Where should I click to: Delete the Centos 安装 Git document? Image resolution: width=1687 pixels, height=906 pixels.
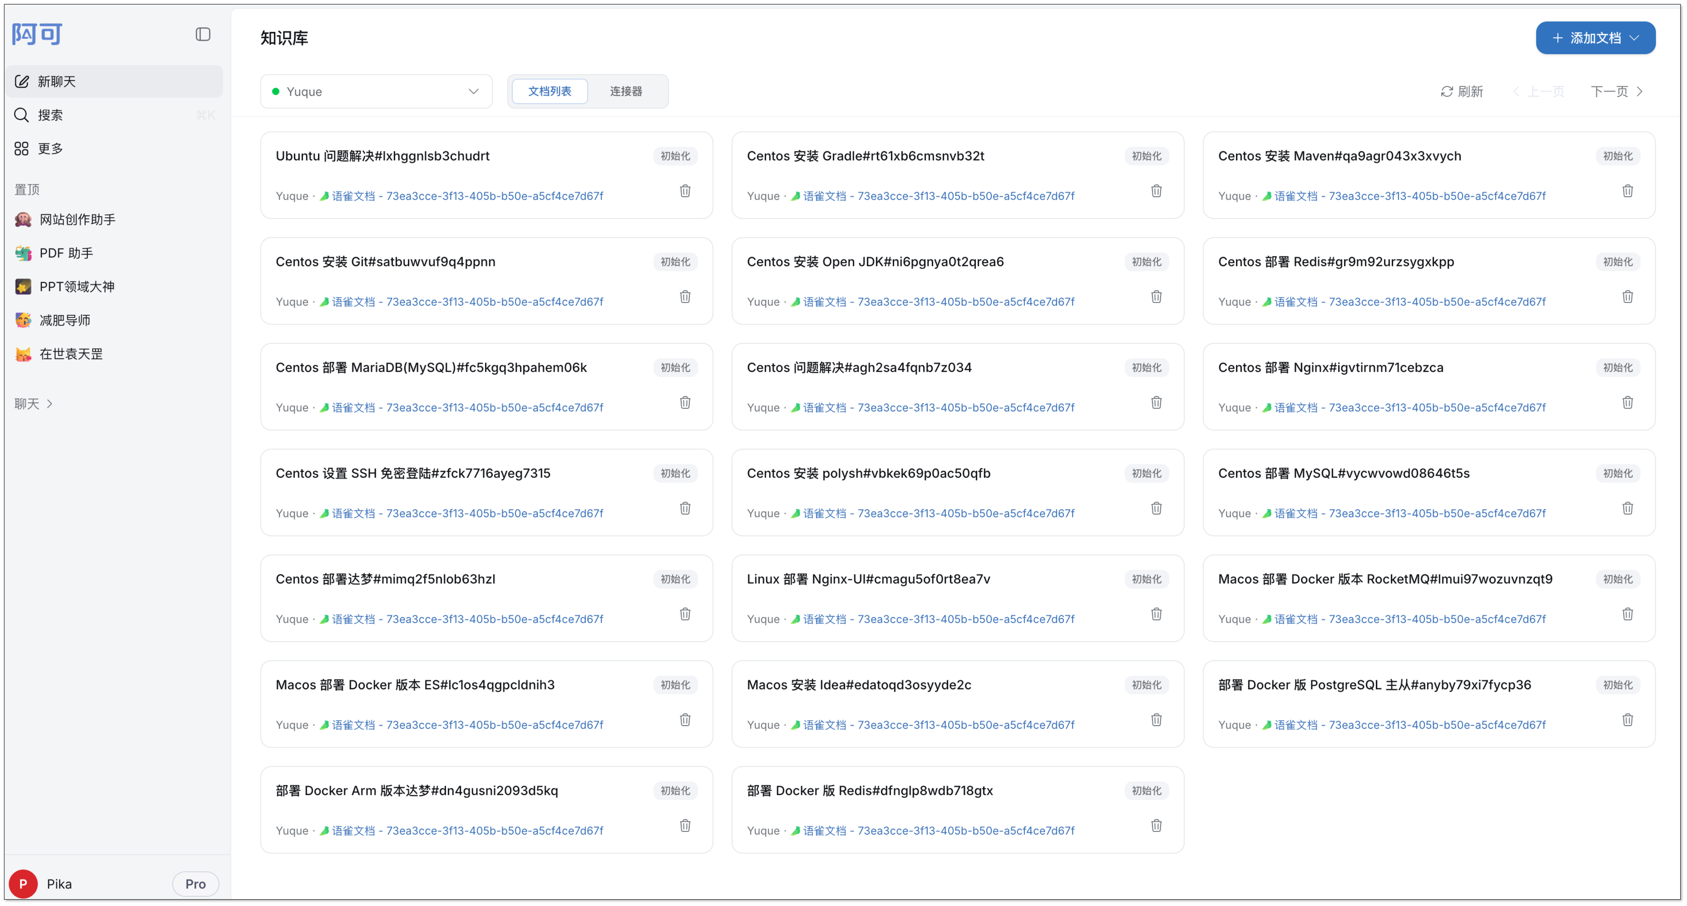685,297
